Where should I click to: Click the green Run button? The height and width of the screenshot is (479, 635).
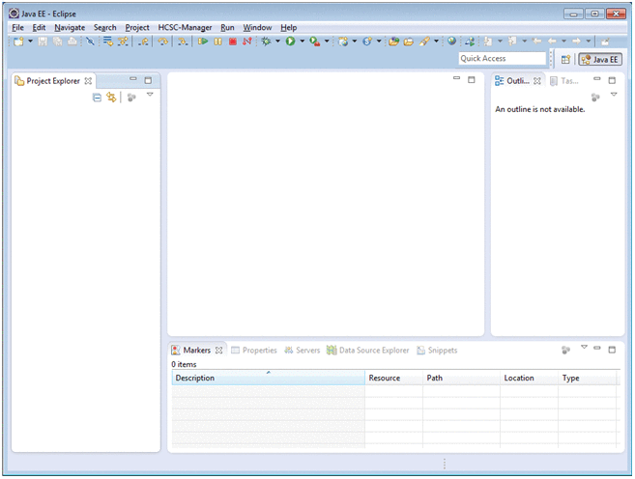pos(289,42)
